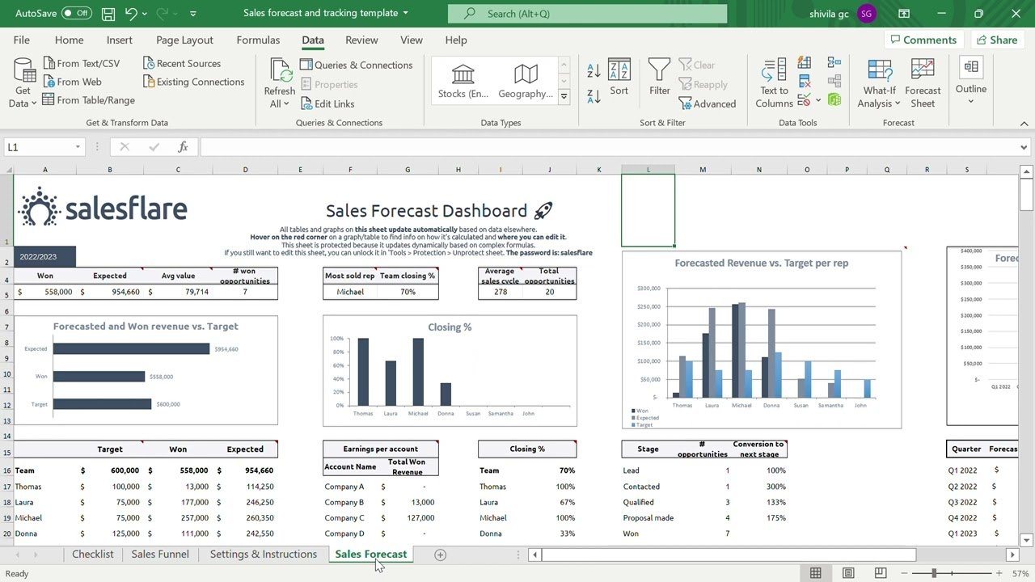Viewport: 1035px width, 582px height.
Task: Click the Remove Duplicates icon
Action: [x=804, y=82]
